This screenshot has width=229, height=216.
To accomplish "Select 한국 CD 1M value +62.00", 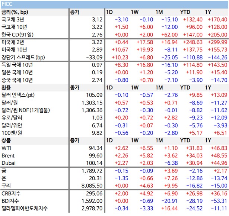I will tap(169, 35).
